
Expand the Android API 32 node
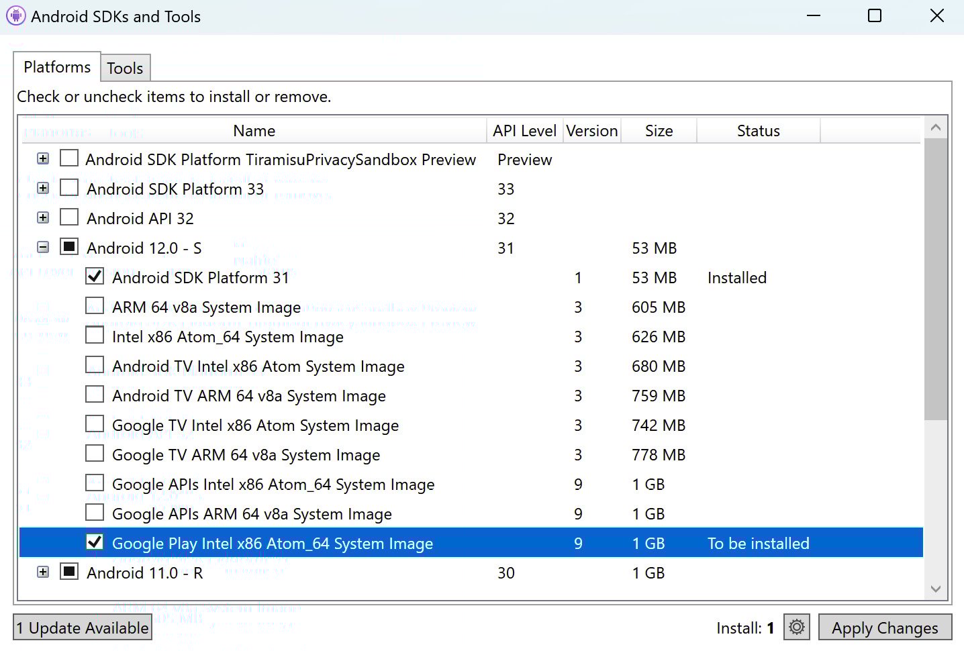pos(43,217)
